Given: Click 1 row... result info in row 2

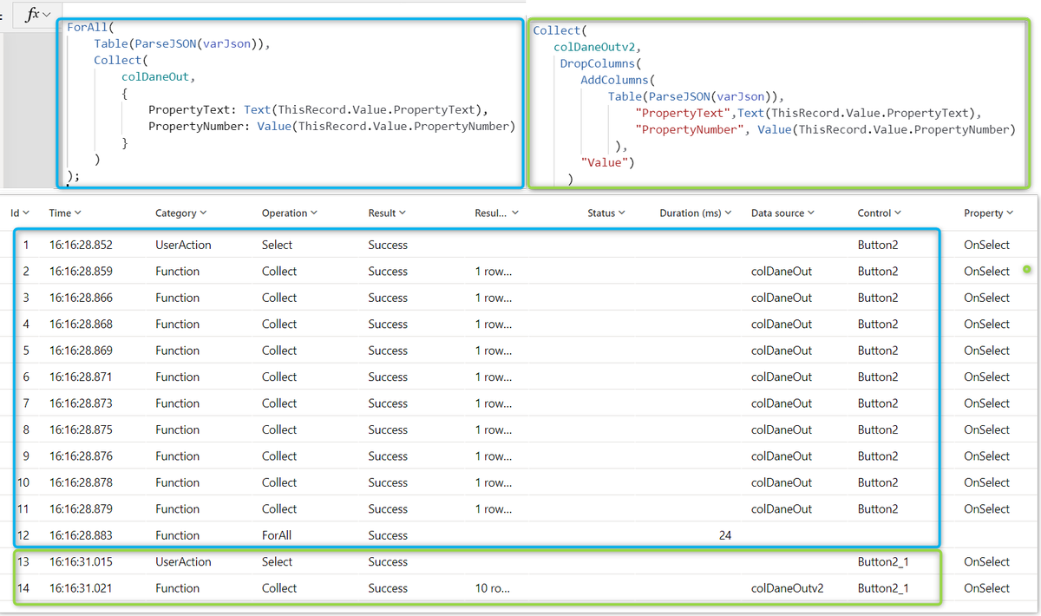Looking at the screenshot, I should [493, 272].
